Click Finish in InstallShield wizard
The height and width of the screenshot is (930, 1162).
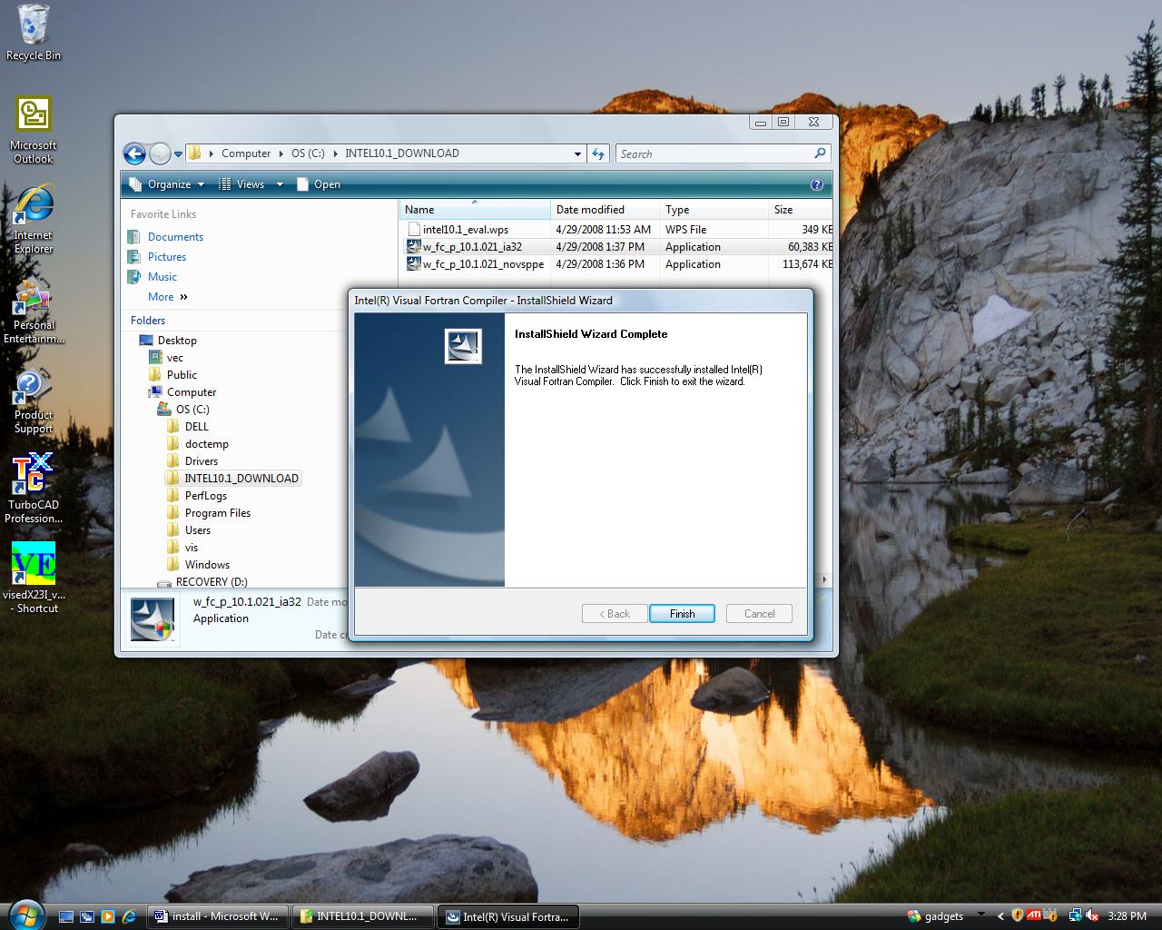tap(682, 614)
